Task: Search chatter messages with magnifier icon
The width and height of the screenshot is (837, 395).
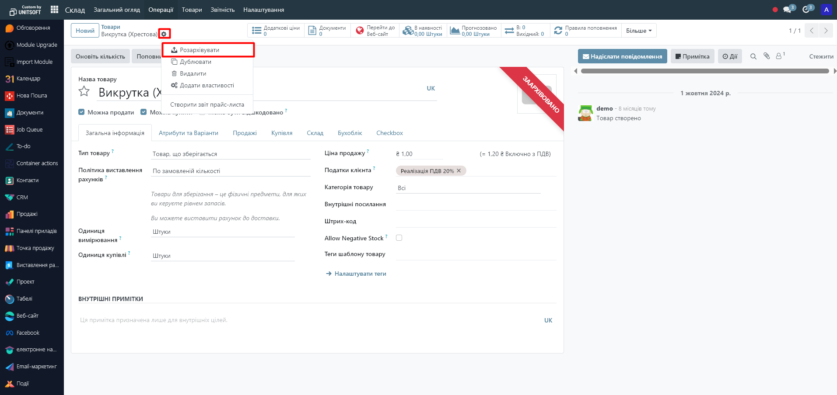Action: [753, 56]
